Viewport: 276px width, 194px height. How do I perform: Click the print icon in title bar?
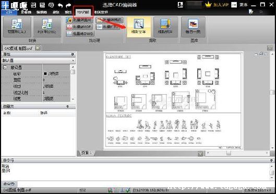point(51,5)
